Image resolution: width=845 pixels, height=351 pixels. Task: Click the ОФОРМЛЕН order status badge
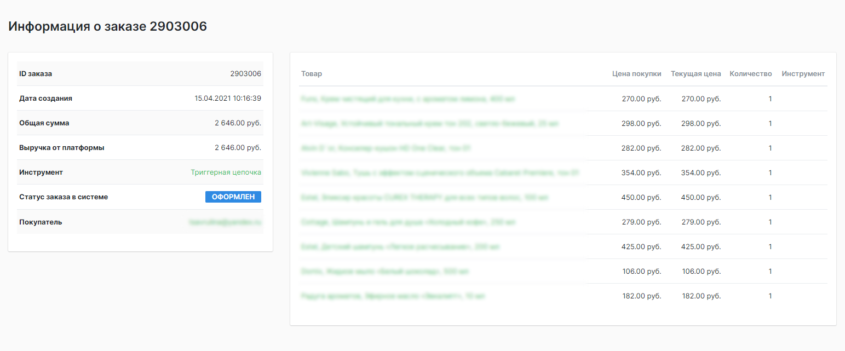233,197
